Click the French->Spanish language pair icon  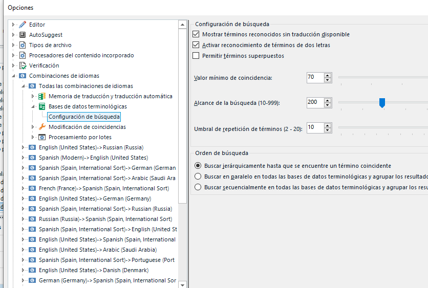click(x=32, y=188)
